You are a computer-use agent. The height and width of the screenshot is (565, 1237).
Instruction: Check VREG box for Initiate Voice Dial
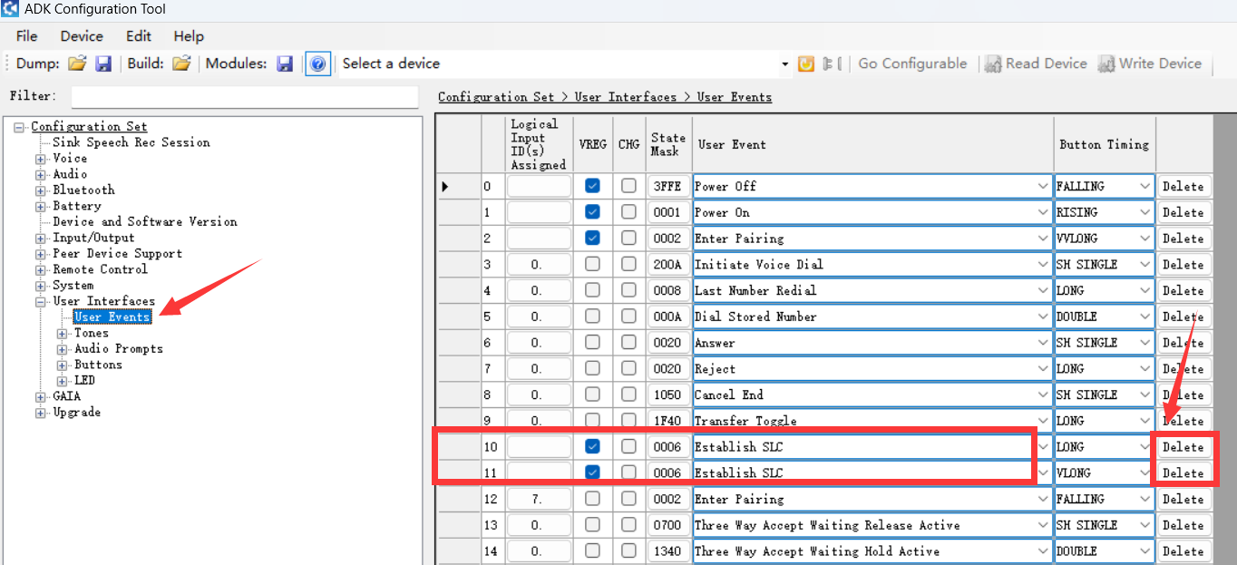pos(592,265)
